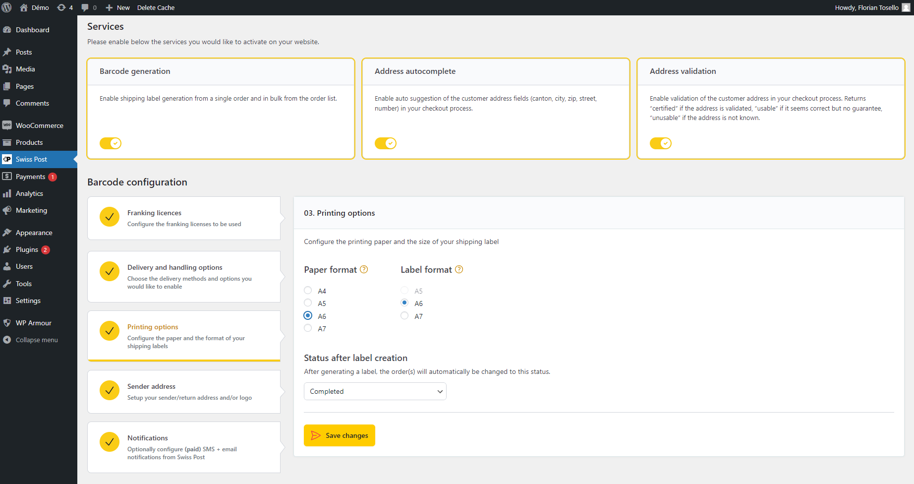Click the Label format help question mark
The image size is (914, 484).
459,269
